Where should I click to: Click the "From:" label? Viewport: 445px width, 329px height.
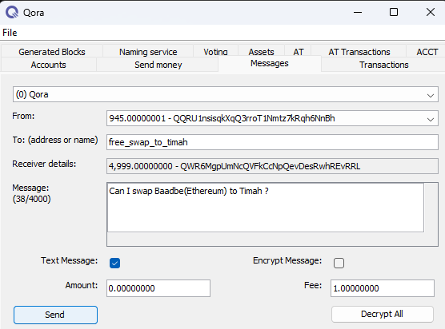point(23,116)
